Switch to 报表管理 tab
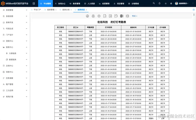Image resolution: width=196 pixels, height=120 pixels. (x=50, y=10)
